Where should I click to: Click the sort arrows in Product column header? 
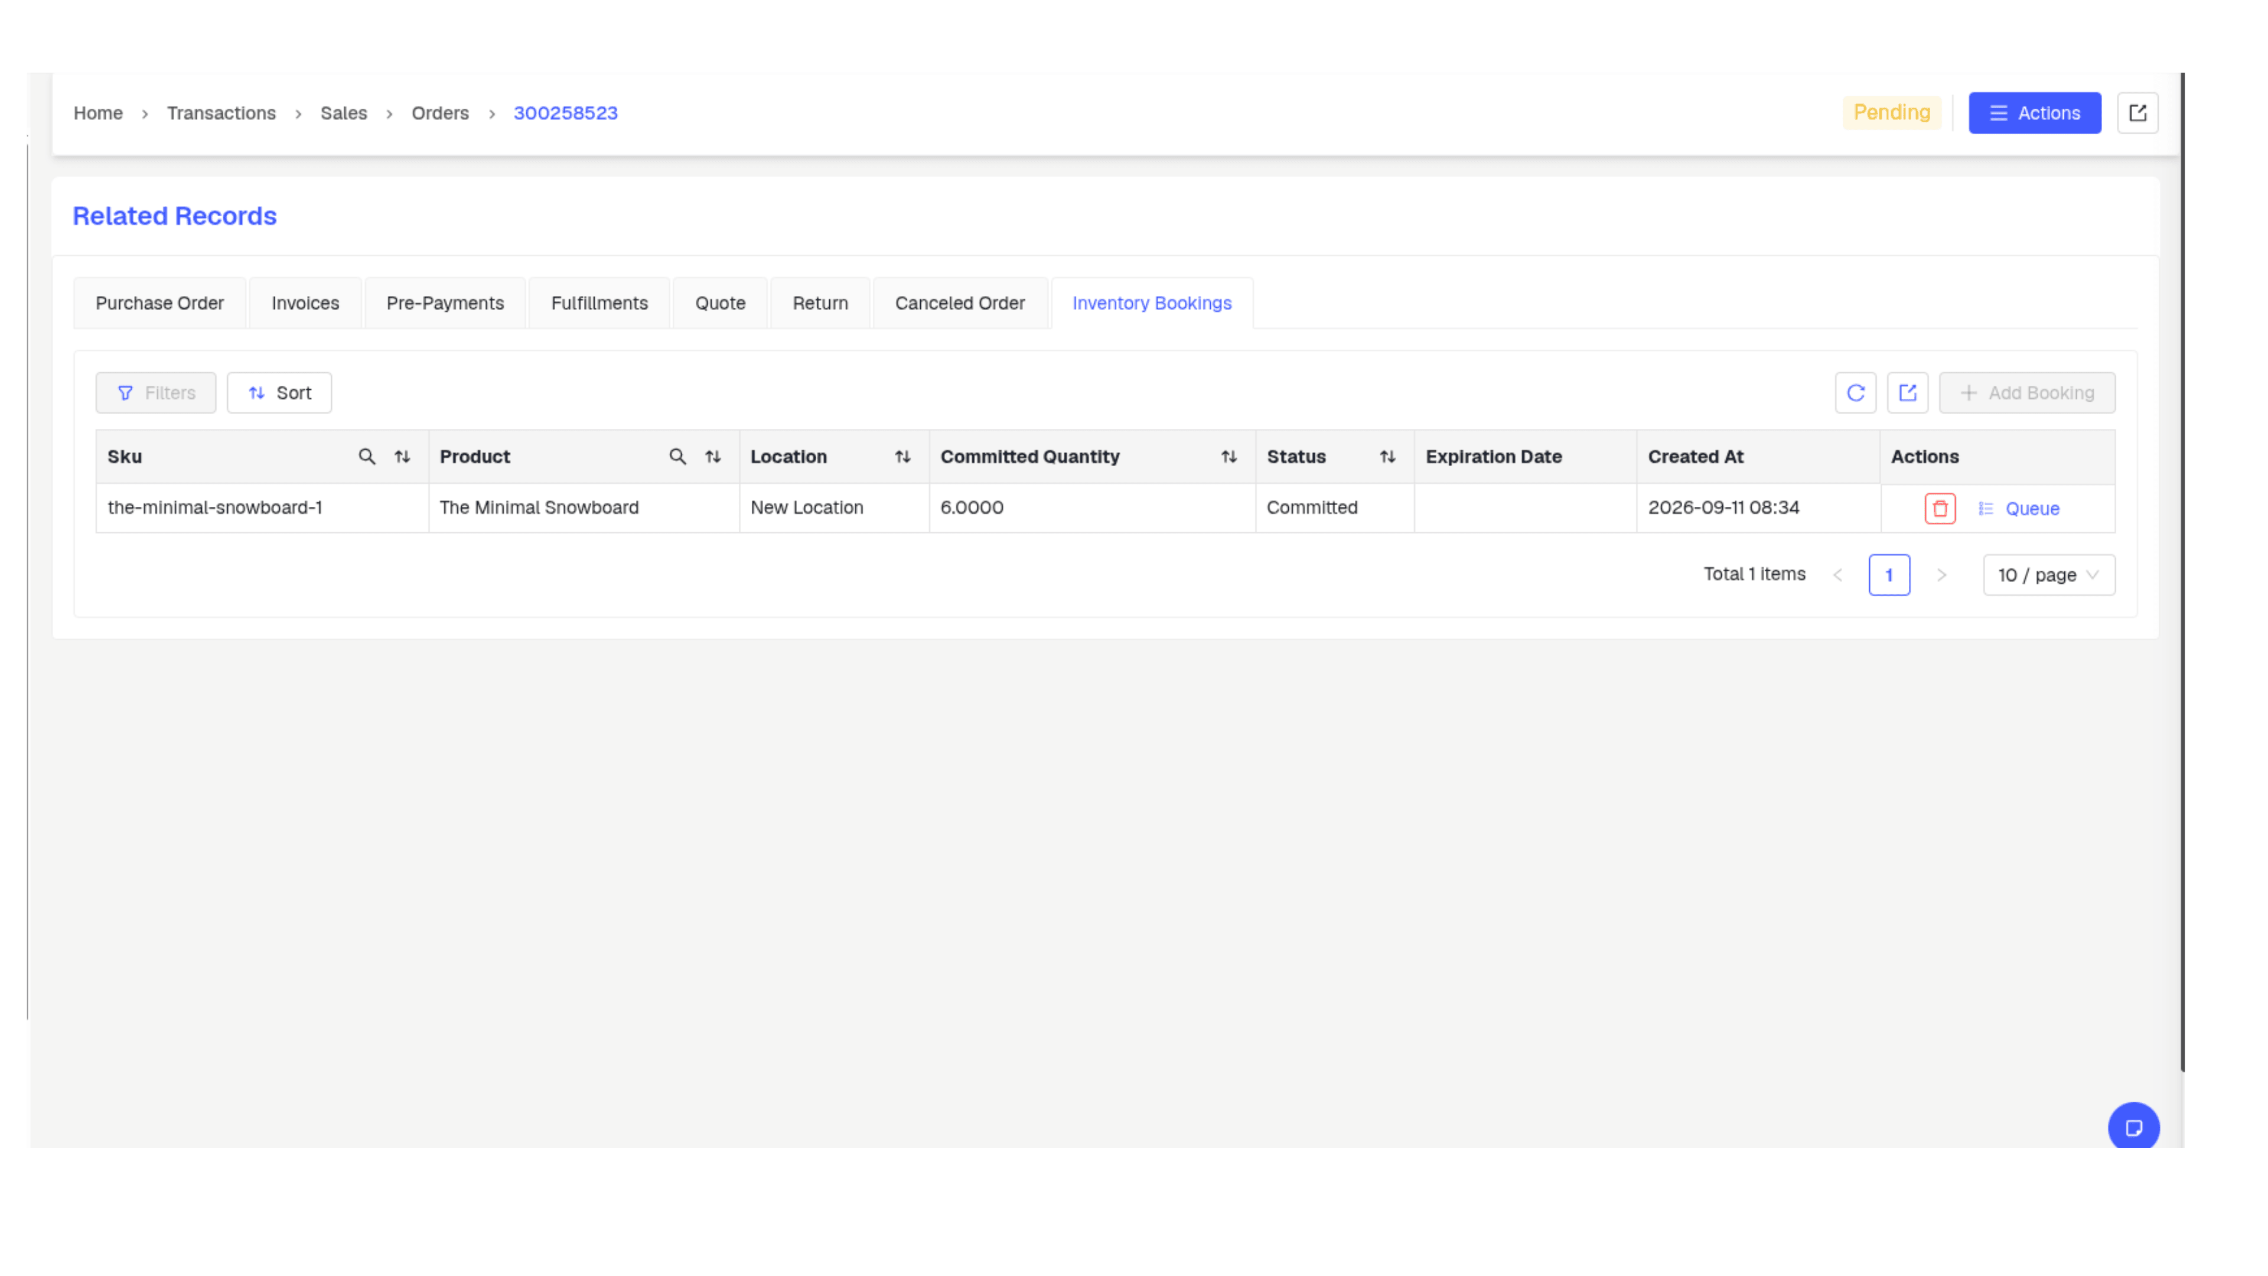(713, 456)
